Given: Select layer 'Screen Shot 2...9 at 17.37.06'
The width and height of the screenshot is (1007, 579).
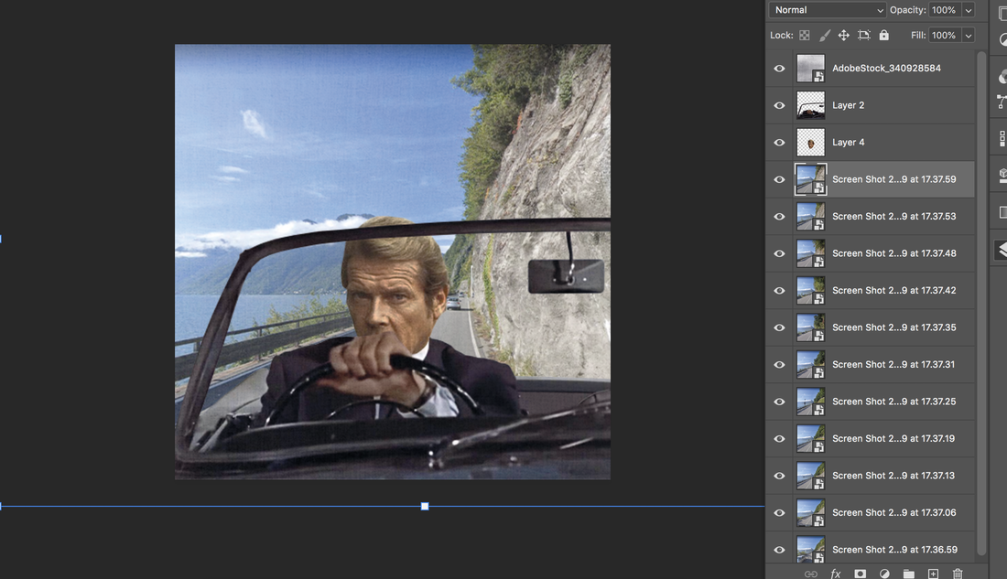Looking at the screenshot, I should [894, 513].
